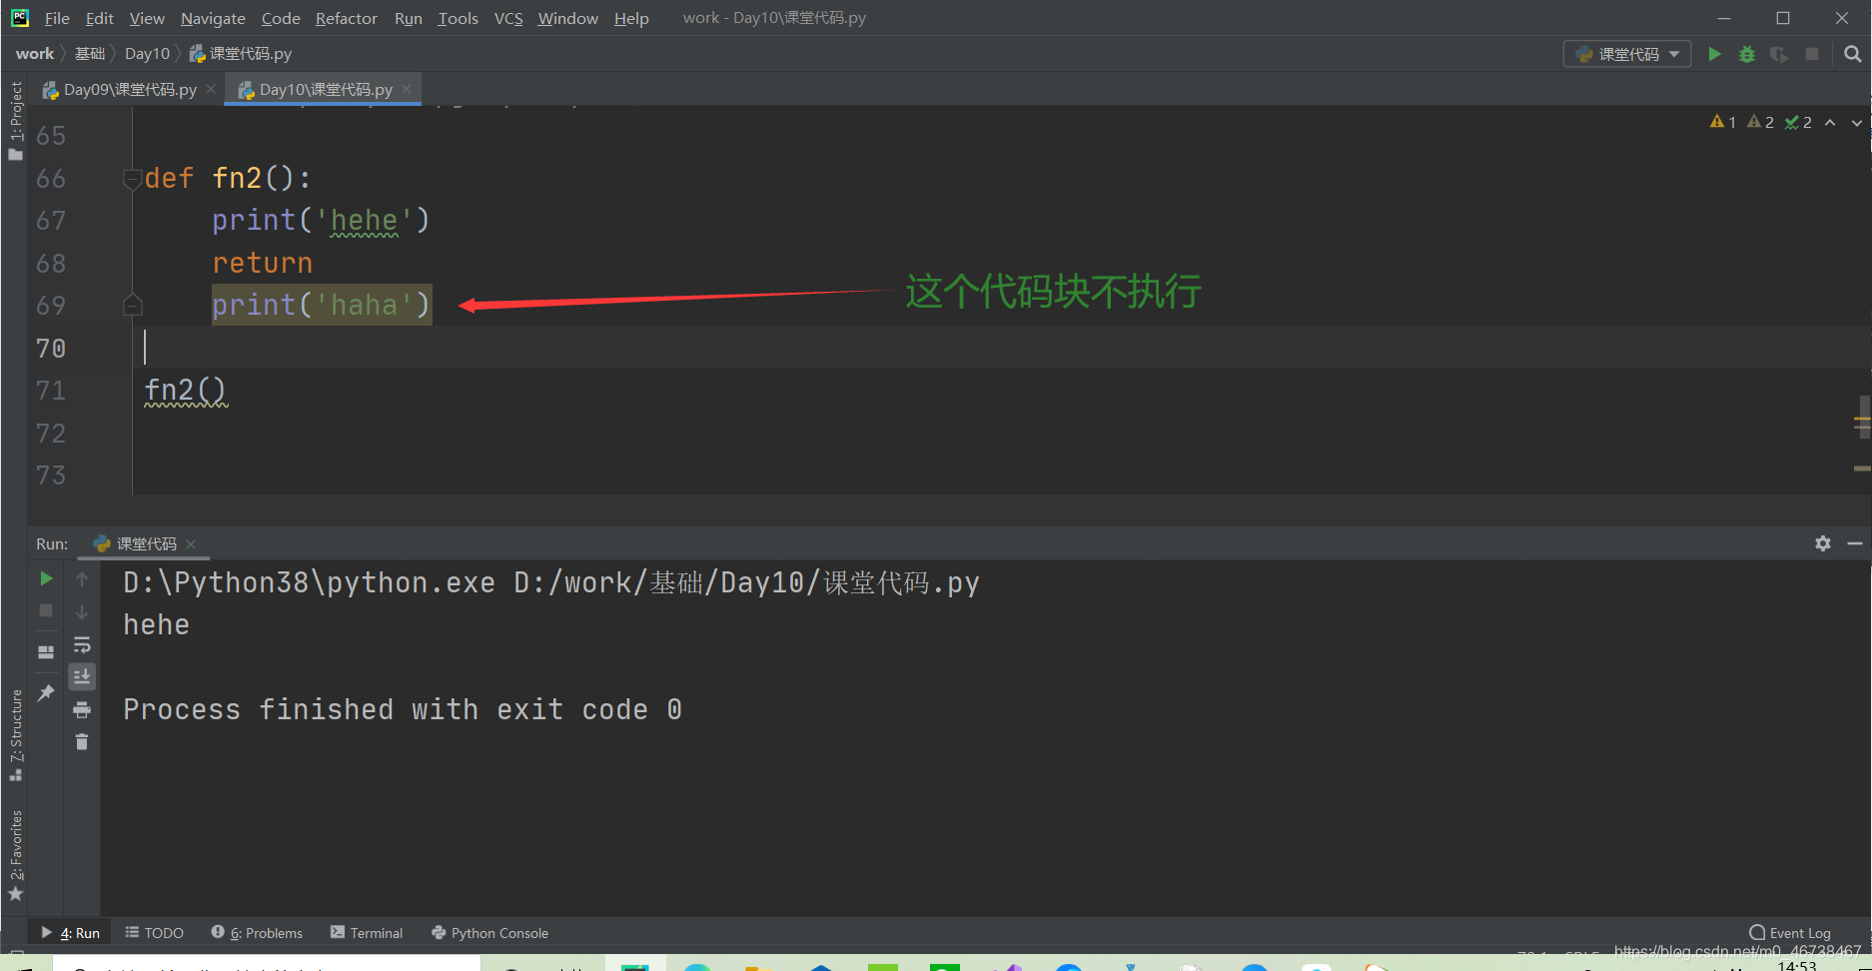Click the 4: Run tool tab
This screenshot has height=971, width=1872.
pos(71,933)
